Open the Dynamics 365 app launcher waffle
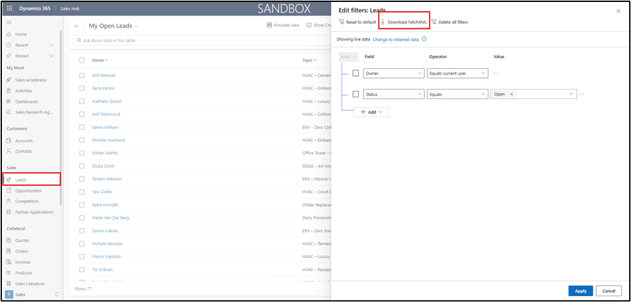 10,8
